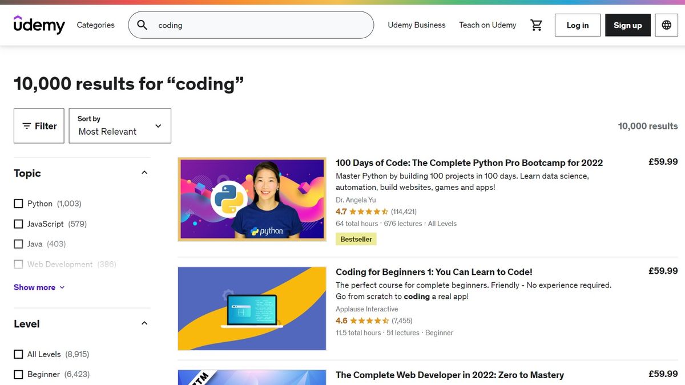Viewport: 685px width, 385px height.
Task: Check the All Levels checkbox
Action: tap(18, 354)
